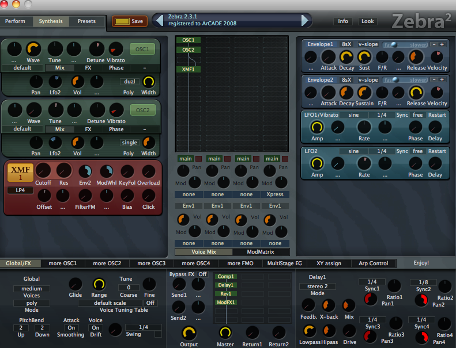Select the OSC2 Phase sub-tab
The height and width of the screenshot is (348, 456).
[116, 129]
